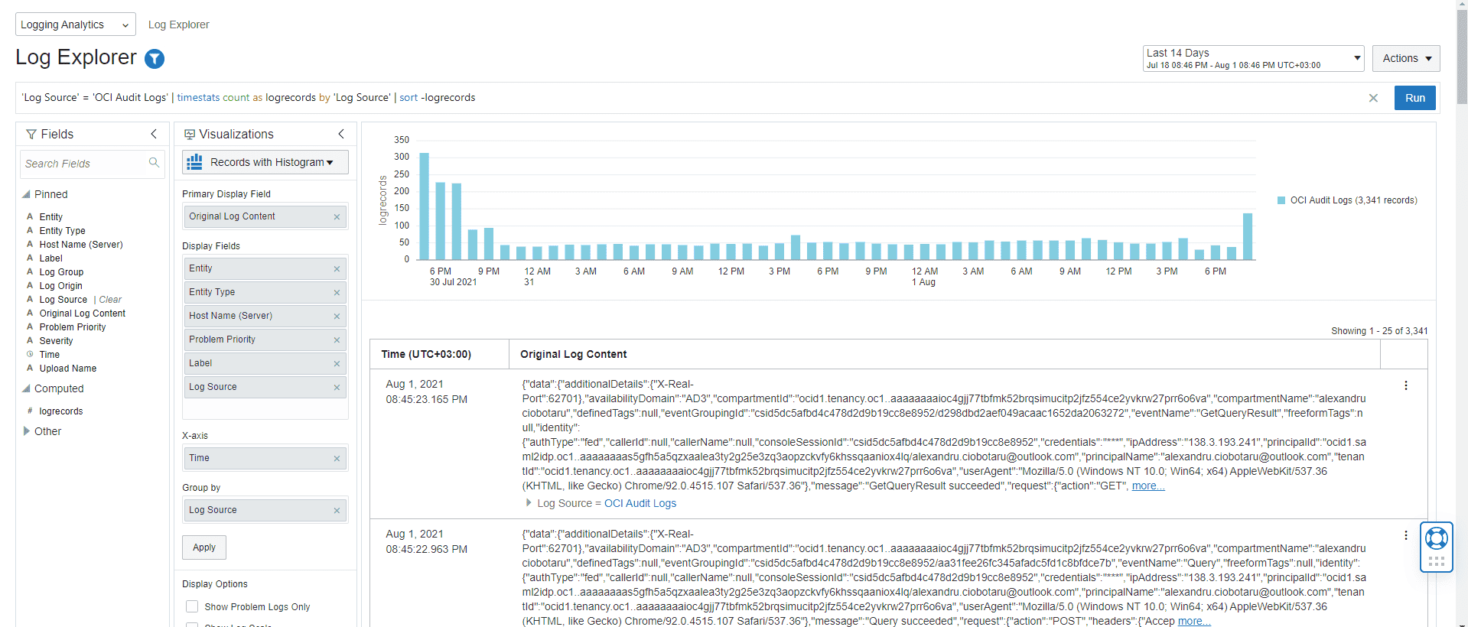Clear the query with the X icon
Viewport: 1468px width, 627px height.
coord(1373,98)
